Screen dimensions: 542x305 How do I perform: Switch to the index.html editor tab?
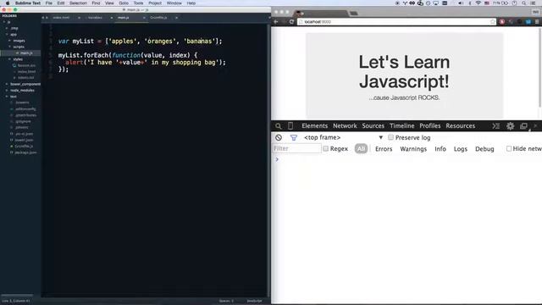[61, 18]
